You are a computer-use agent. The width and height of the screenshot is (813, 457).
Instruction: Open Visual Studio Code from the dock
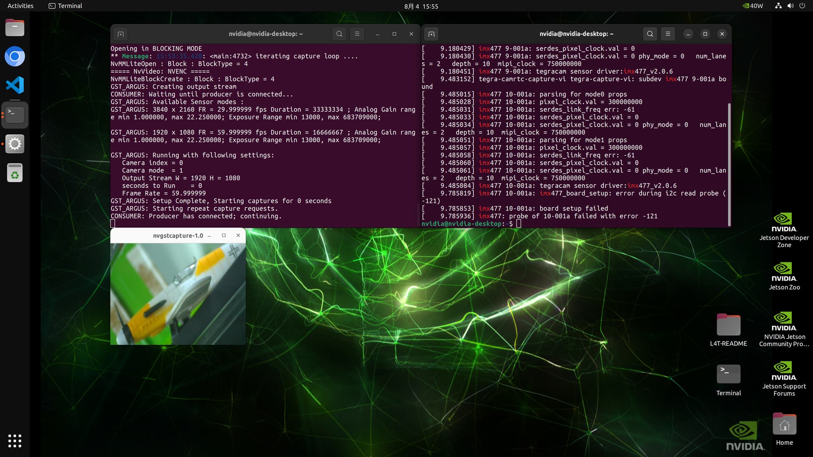(x=15, y=85)
